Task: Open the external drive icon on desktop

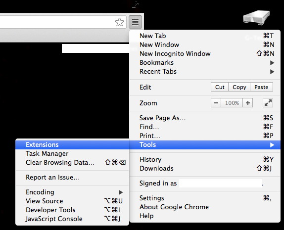Action: point(256,18)
